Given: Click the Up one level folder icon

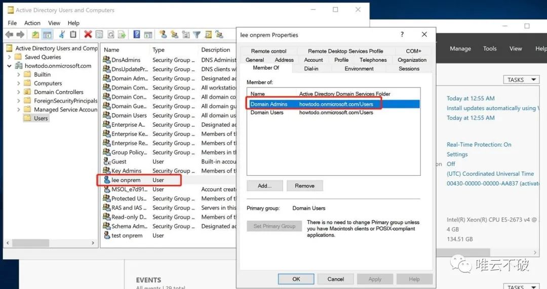Looking at the screenshot, I should (x=35, y=34).
